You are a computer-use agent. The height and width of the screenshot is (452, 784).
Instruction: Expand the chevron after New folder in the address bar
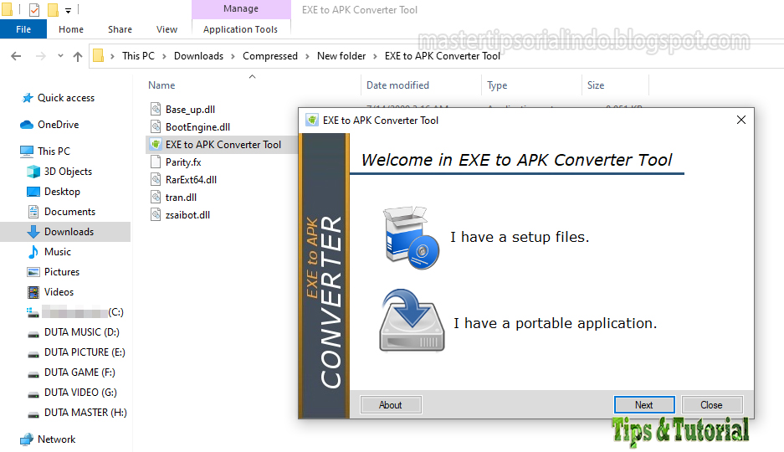(375, 57)
